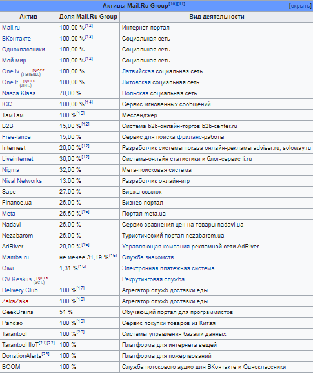This screenshot has height=374, width=313.
Task: Follow the Литовская link
Action: (136, 82)
